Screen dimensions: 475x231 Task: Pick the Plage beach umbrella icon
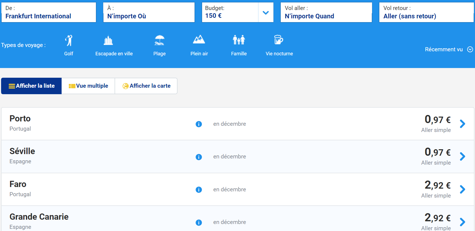coord(159,40)
